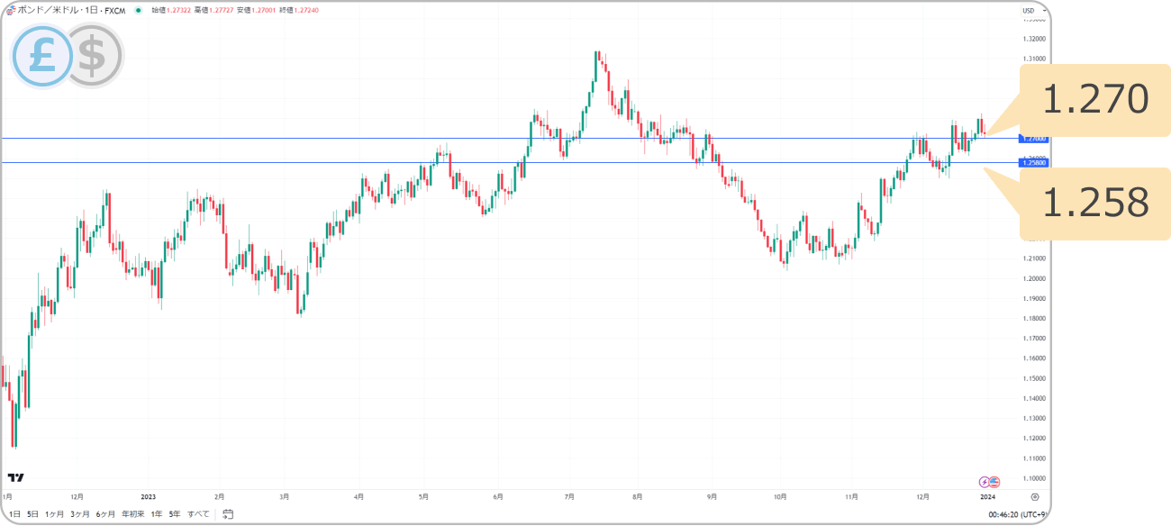Click the 5月 label on time axis
This screenshot has width=1171, height=526.
(x=423, y=496)
